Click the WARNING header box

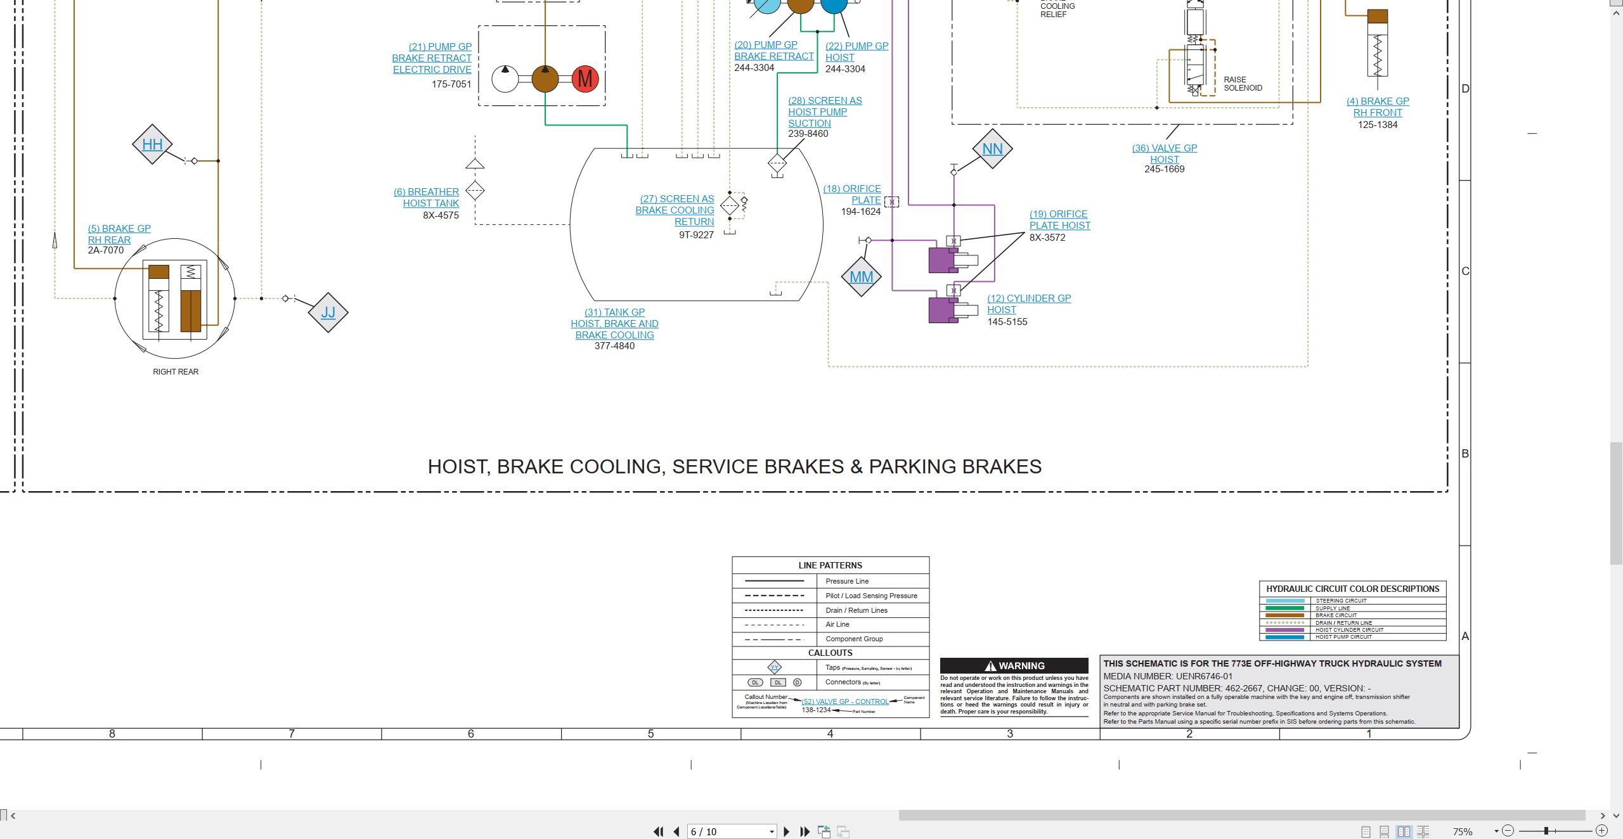tap(1014, 665)
